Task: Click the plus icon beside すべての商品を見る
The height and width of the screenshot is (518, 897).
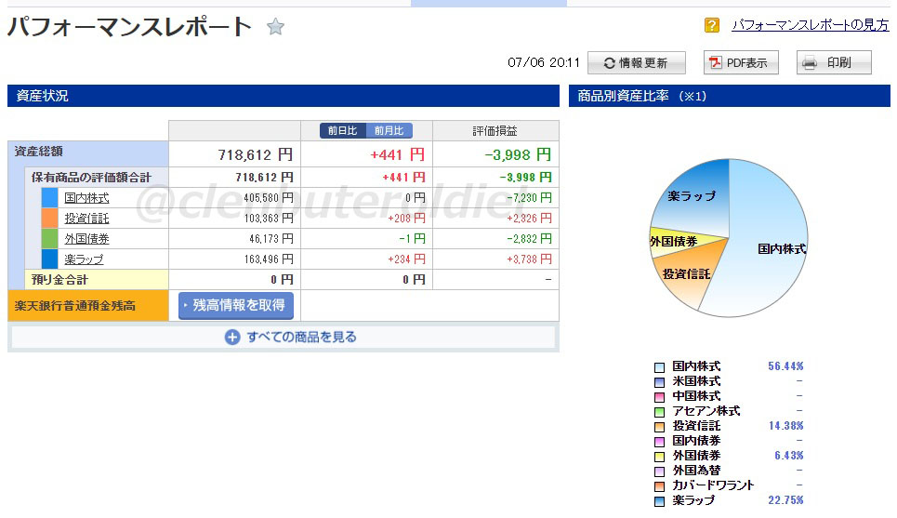Action: point(231,338)
